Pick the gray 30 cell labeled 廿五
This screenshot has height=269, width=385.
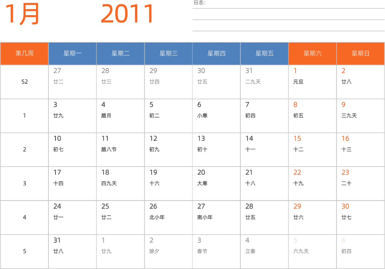point(216,82)
